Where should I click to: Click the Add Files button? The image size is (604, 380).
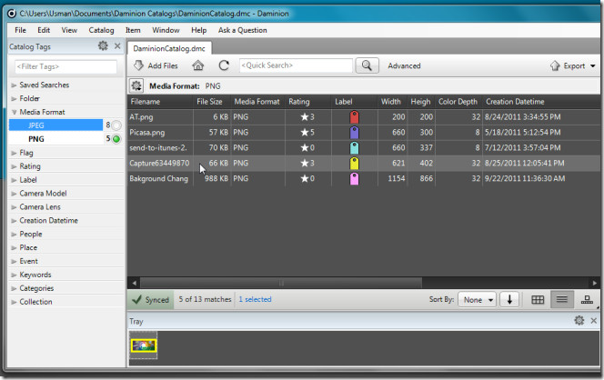pyautogui.click(x=156, y=65)
